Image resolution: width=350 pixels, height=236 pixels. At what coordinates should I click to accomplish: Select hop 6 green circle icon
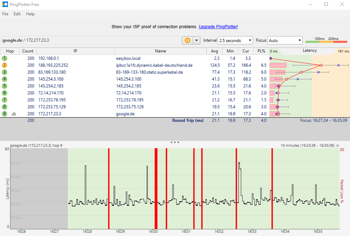(5, 93)
